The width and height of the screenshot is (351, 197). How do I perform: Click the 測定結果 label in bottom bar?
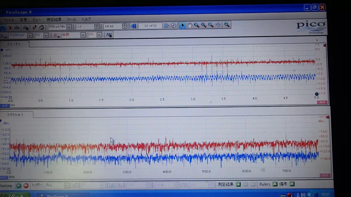tap(225, 184)
